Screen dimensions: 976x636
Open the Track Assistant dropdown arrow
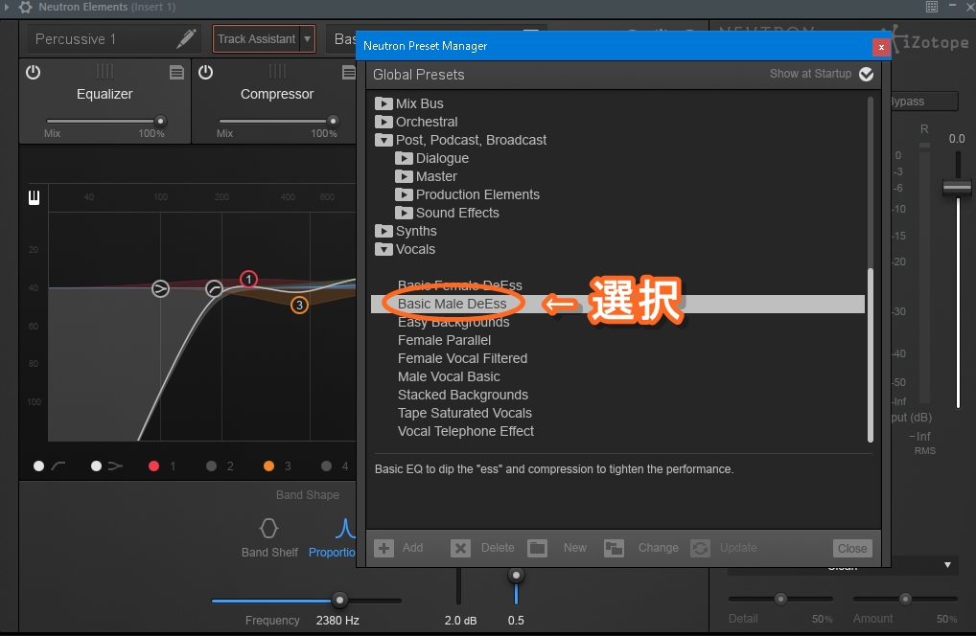(x=307, y=39)
